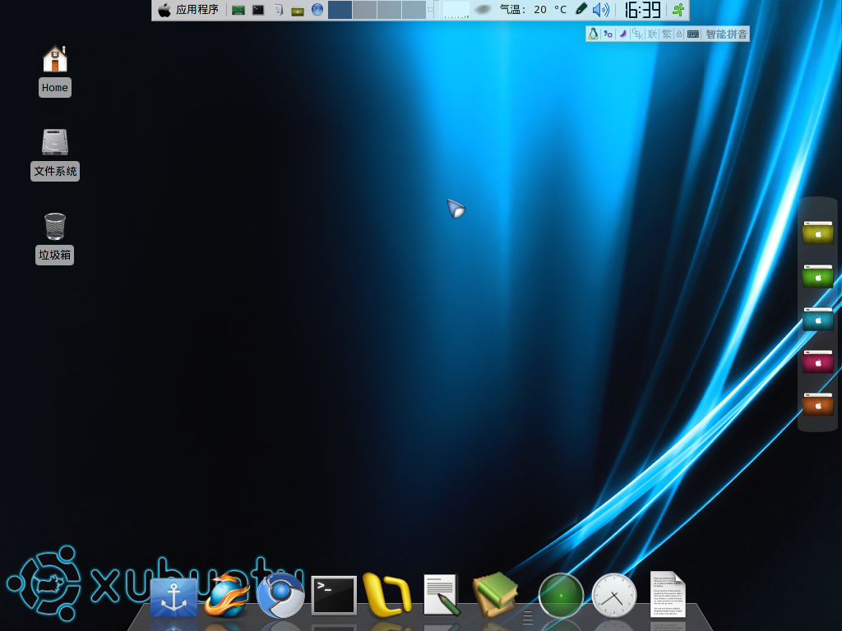Open the terminal from the bottom dock
This screenshot has width=842, height=631.
coord(334,595)
